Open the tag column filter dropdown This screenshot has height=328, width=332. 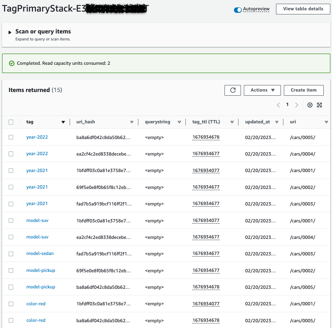[x=63, y=122]
